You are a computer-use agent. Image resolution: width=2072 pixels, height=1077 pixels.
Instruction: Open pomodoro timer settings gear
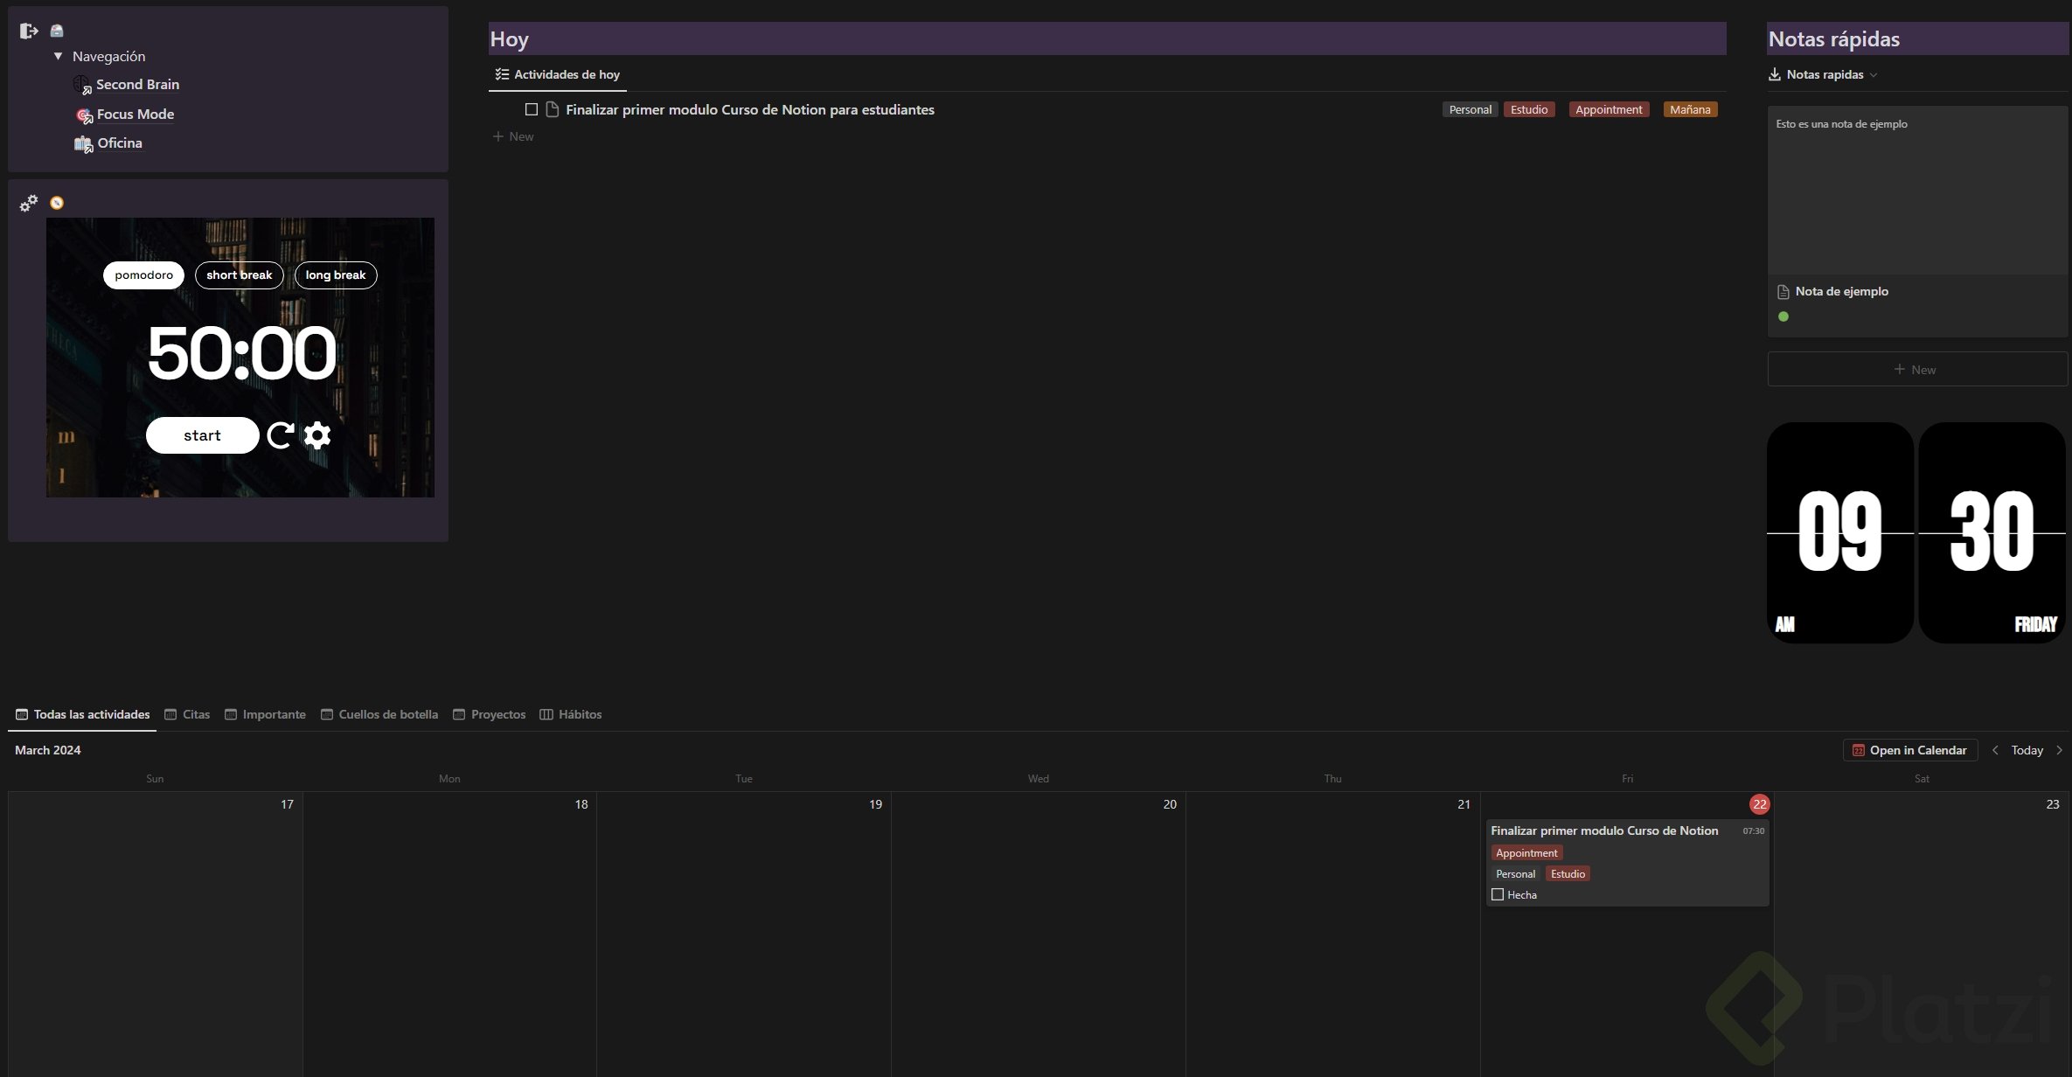[x=317, y=435]
